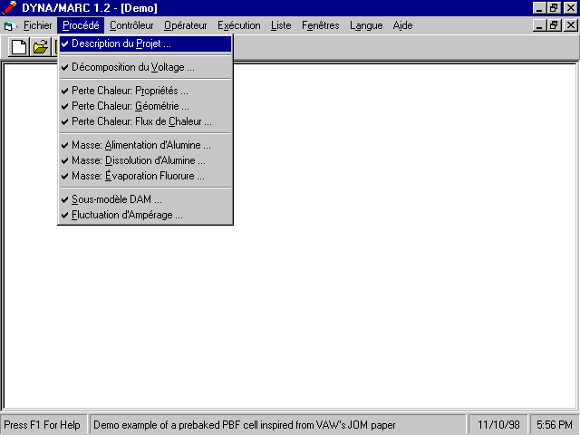Open the Exécution menu
The height and width of the screenshot is (435, 580).
(x=239, y=25)
